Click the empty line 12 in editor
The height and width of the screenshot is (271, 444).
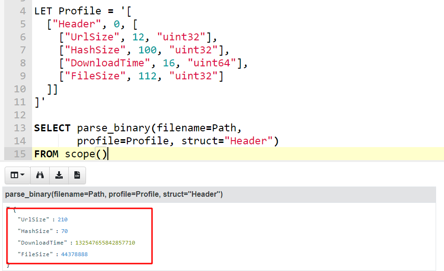[139, 115]
